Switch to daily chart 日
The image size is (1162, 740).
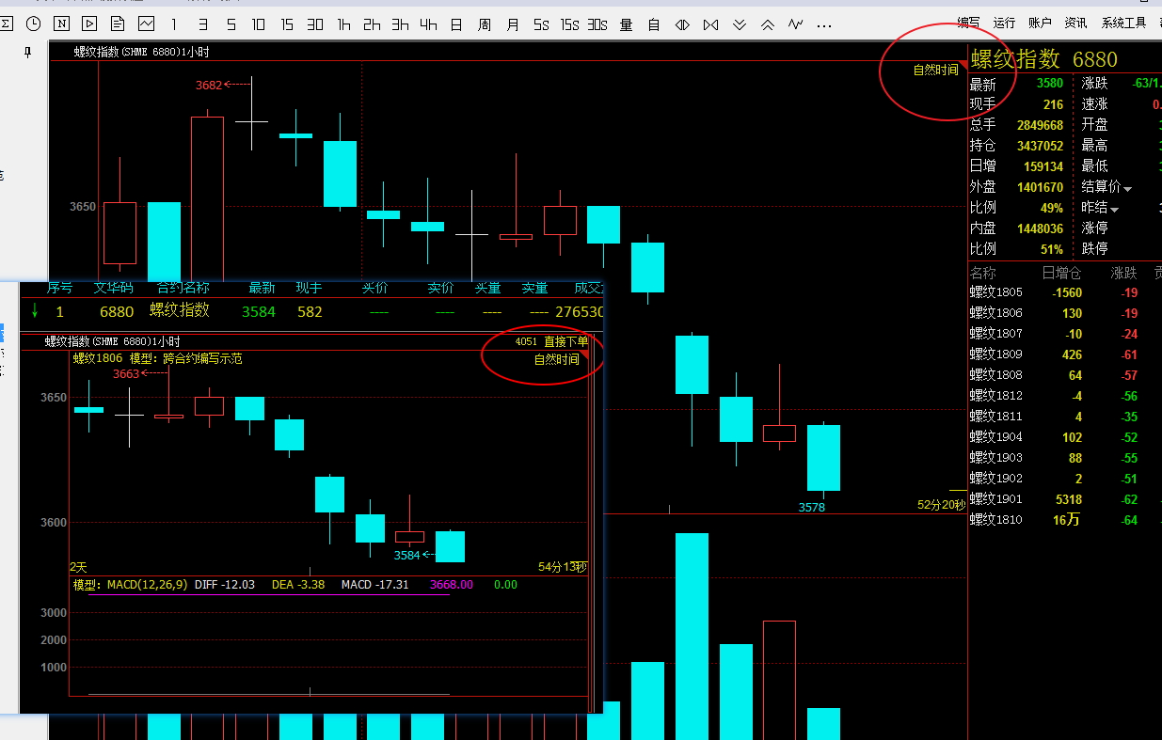pos(456,24)
